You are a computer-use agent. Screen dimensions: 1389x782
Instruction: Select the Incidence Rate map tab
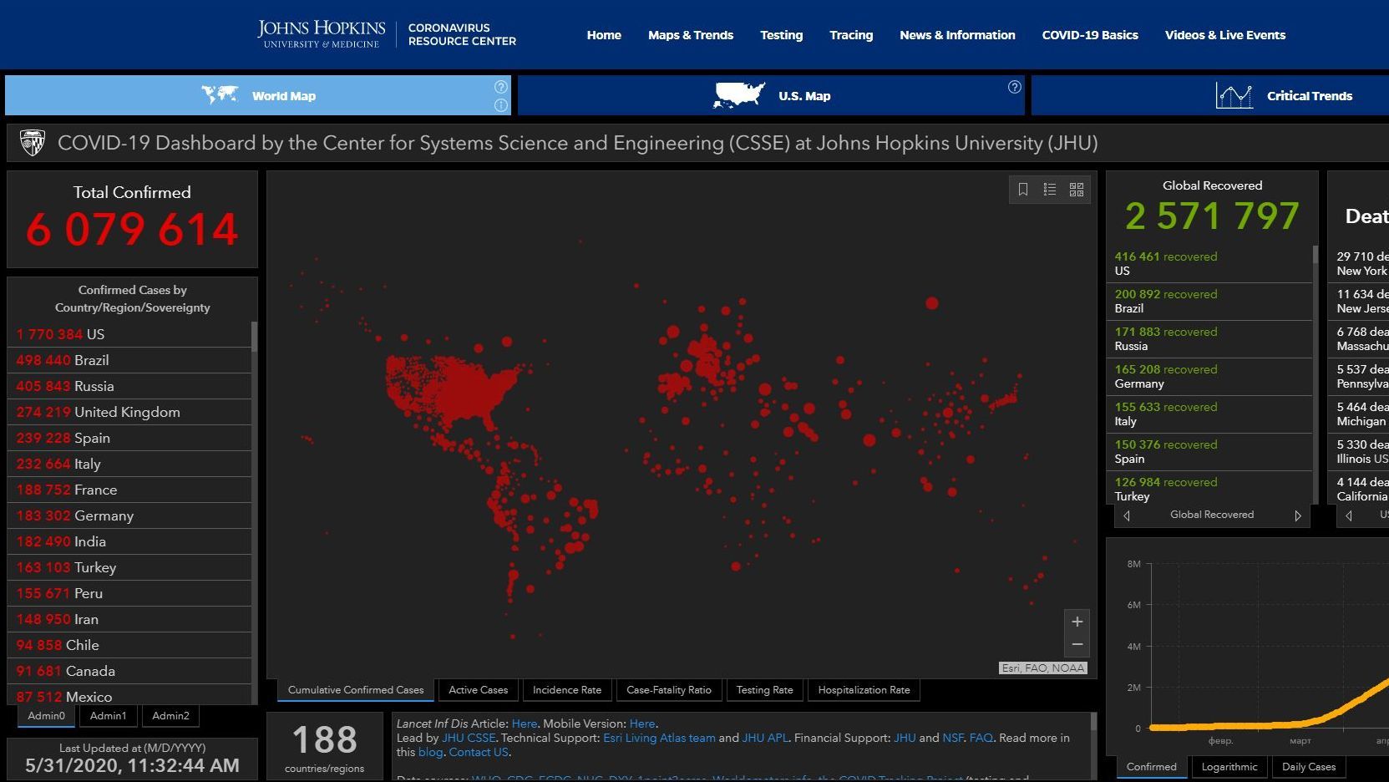click(x=567, y=690)
